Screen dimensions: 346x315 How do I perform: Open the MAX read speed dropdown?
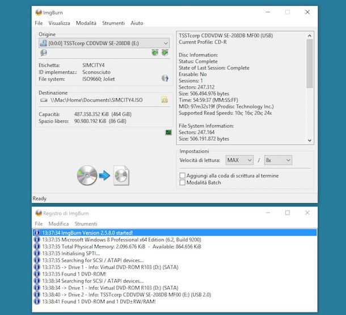click(239, 160)
